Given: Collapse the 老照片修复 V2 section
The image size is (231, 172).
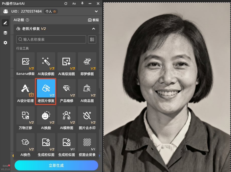Looking at the screenshot, I should pos(94,29).
